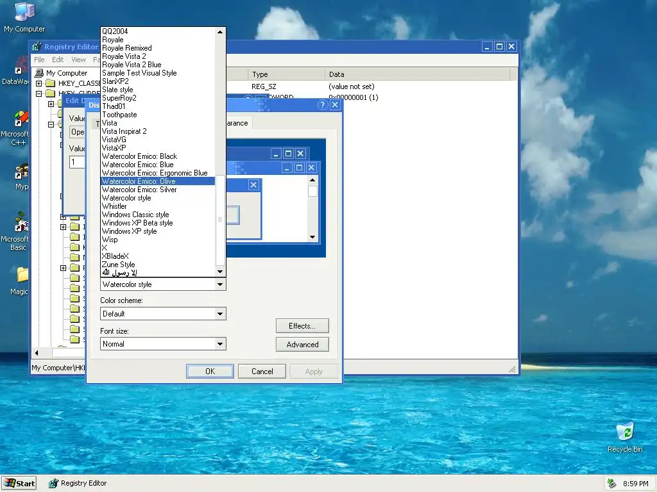Click the system tray icon beside clock
This screenshot has height=492, width=657.
point(611,483)
